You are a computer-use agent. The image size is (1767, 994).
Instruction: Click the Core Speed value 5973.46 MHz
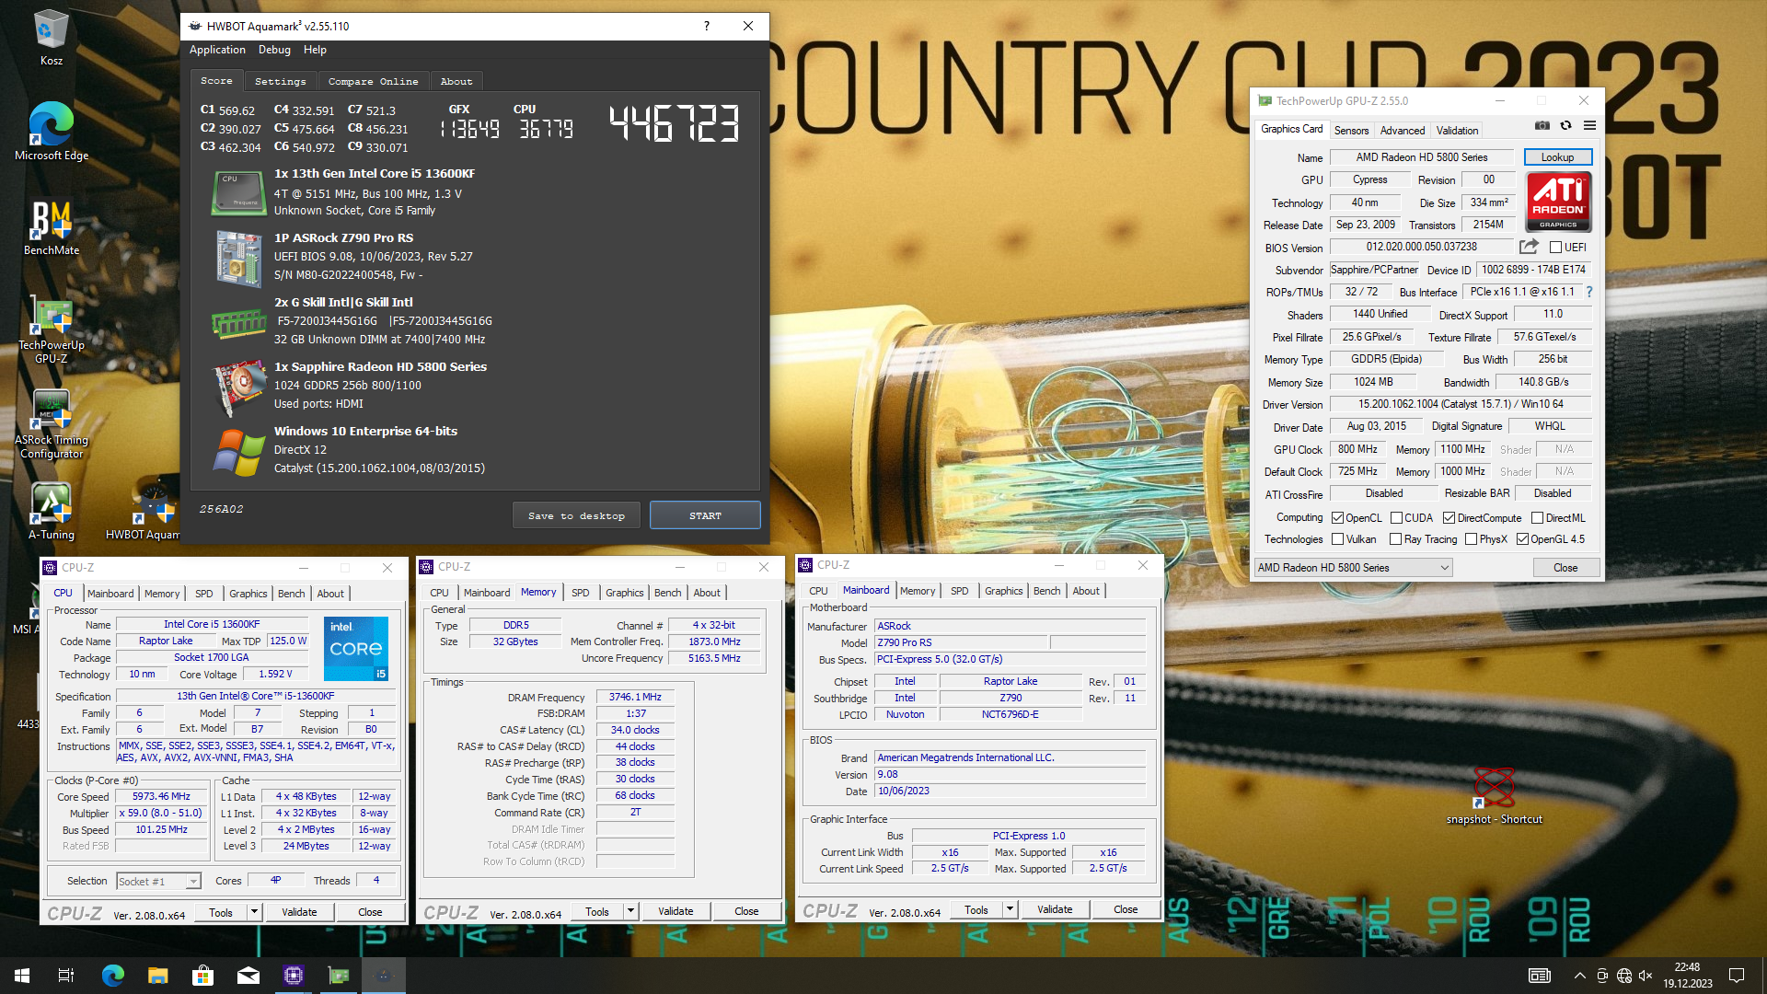coord(161,797)
